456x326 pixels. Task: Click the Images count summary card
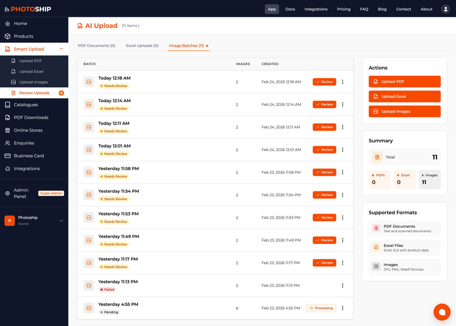429,179
